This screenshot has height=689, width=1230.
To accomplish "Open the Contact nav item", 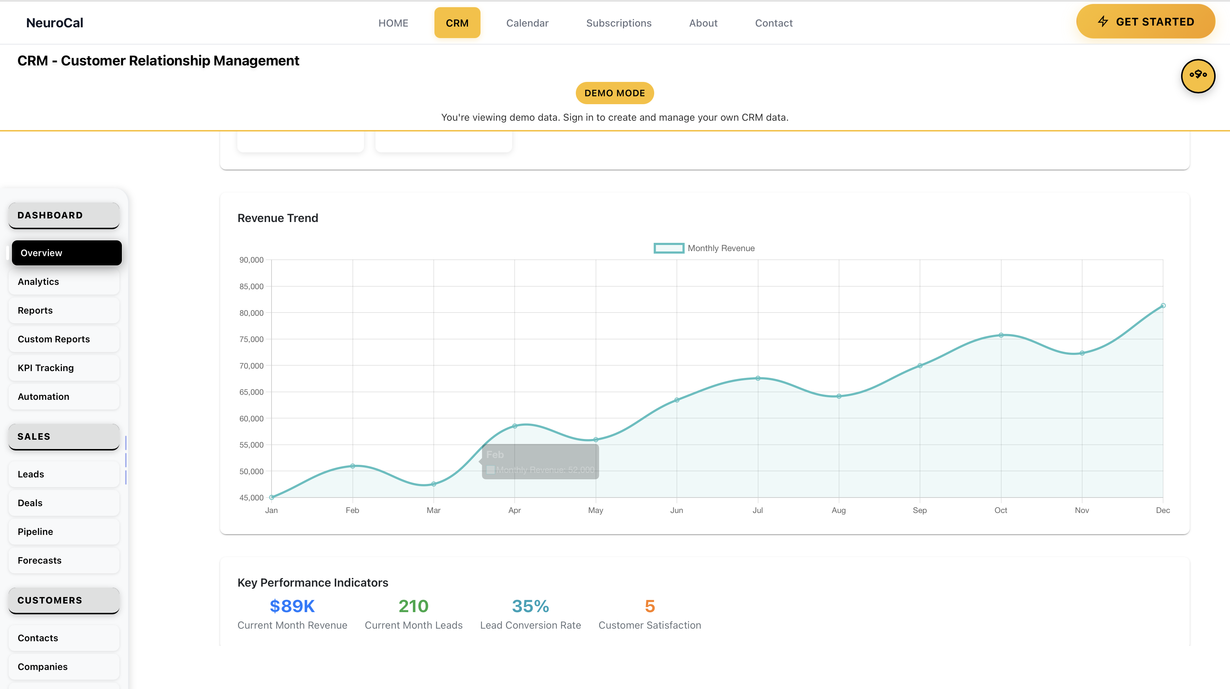I will point(774,23).
